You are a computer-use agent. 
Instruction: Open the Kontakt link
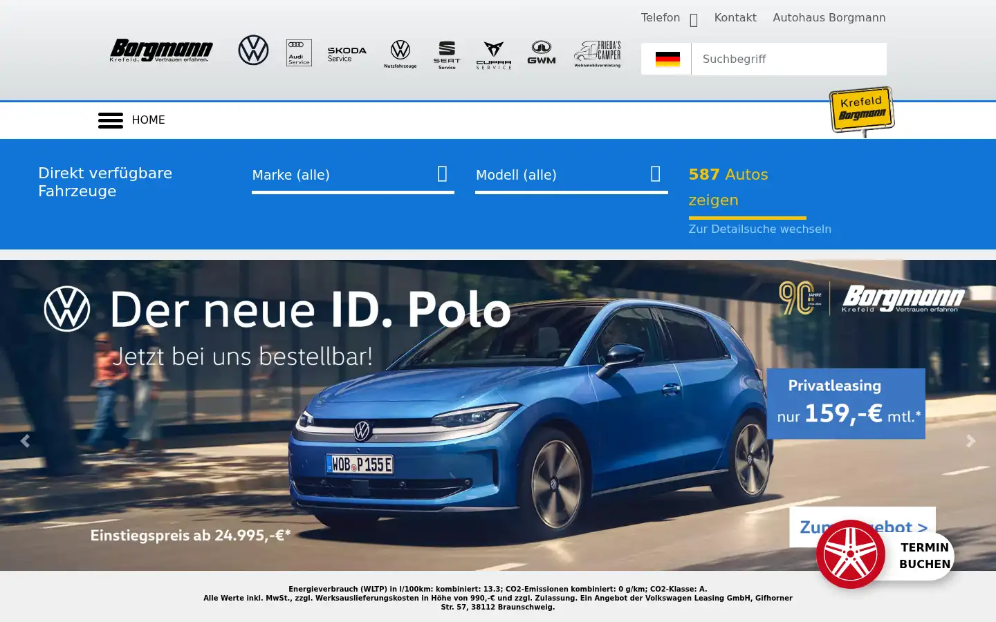click(x=735, y=18)
